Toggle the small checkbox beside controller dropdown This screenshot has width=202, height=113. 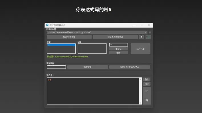coord(150,32)
